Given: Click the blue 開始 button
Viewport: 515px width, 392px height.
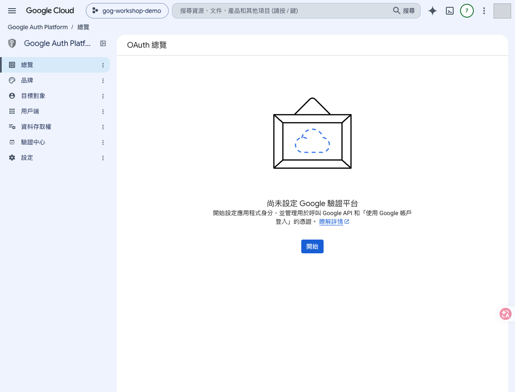Looking at the screenshot, I should click(312, 246).
